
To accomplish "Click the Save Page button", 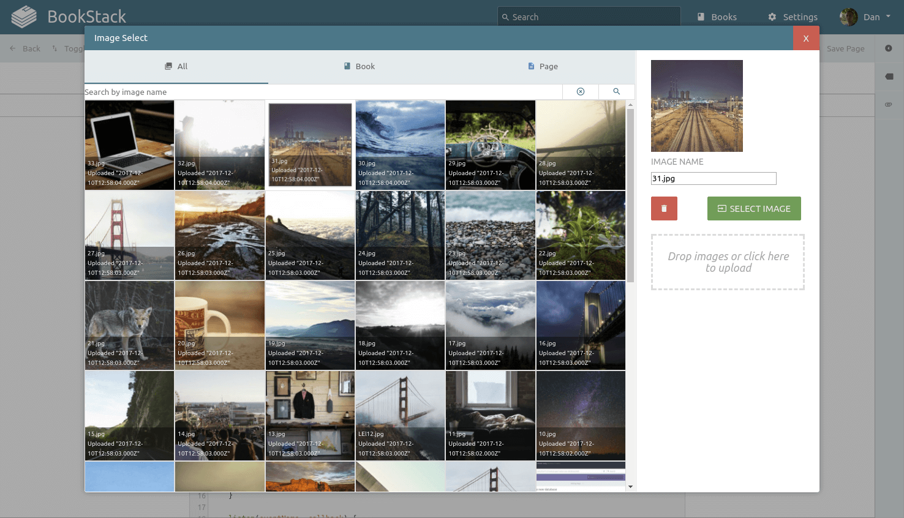I will 845,48.
